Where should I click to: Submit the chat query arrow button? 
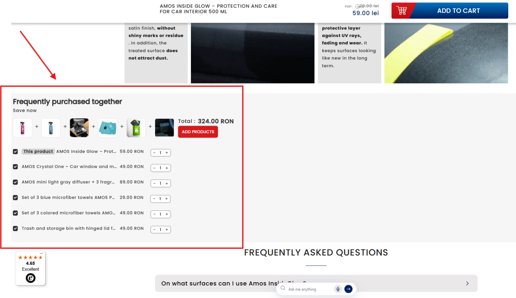(x=348, y=289)
